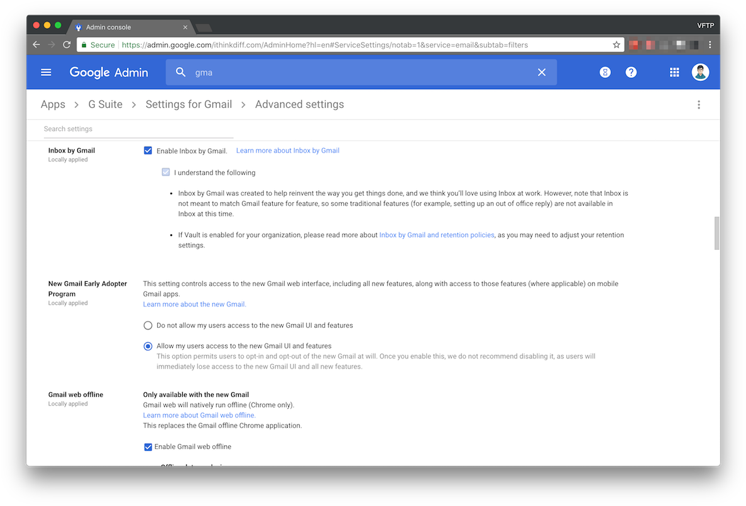Clear the search field with the X icon

click(542, 72)
